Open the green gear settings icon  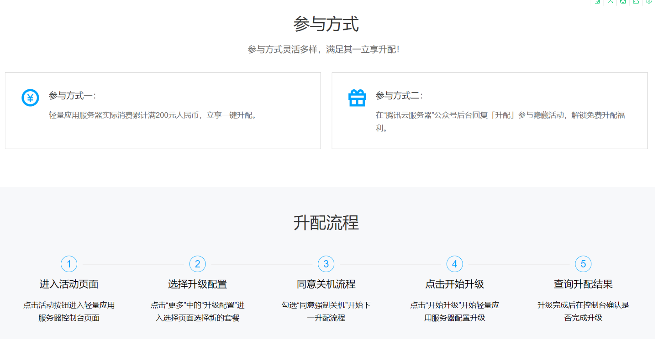tap(649, 2)
